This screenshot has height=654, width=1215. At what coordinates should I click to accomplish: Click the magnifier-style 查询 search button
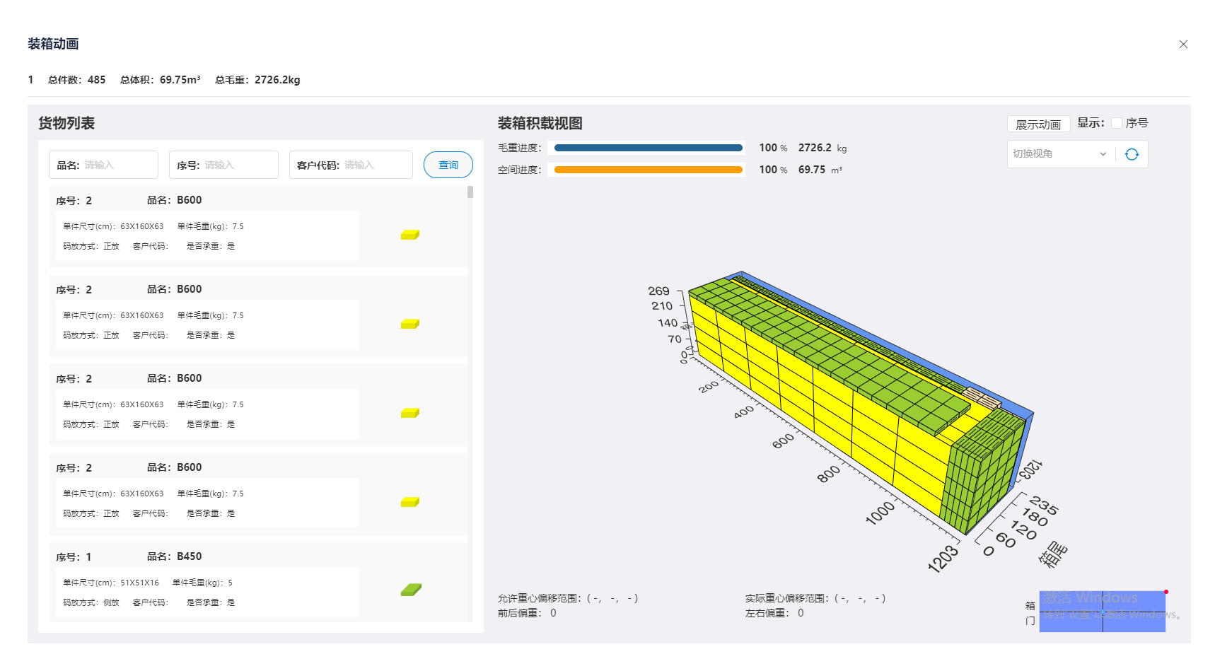448,164
